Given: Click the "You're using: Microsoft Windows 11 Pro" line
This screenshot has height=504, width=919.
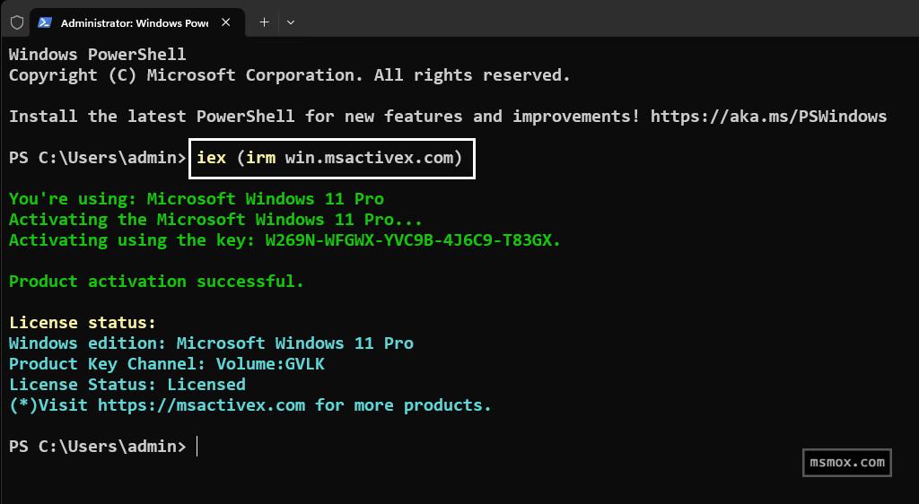Looking at the screenshot, I should point(196,199).
